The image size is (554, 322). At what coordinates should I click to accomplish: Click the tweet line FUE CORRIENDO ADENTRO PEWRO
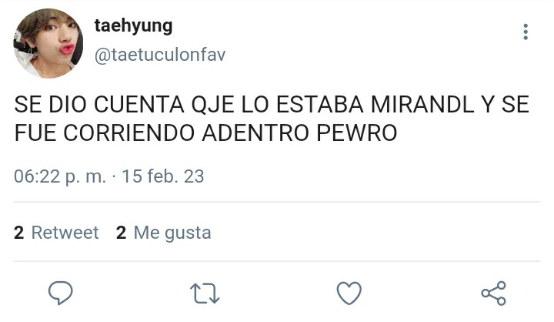(205, 133)
